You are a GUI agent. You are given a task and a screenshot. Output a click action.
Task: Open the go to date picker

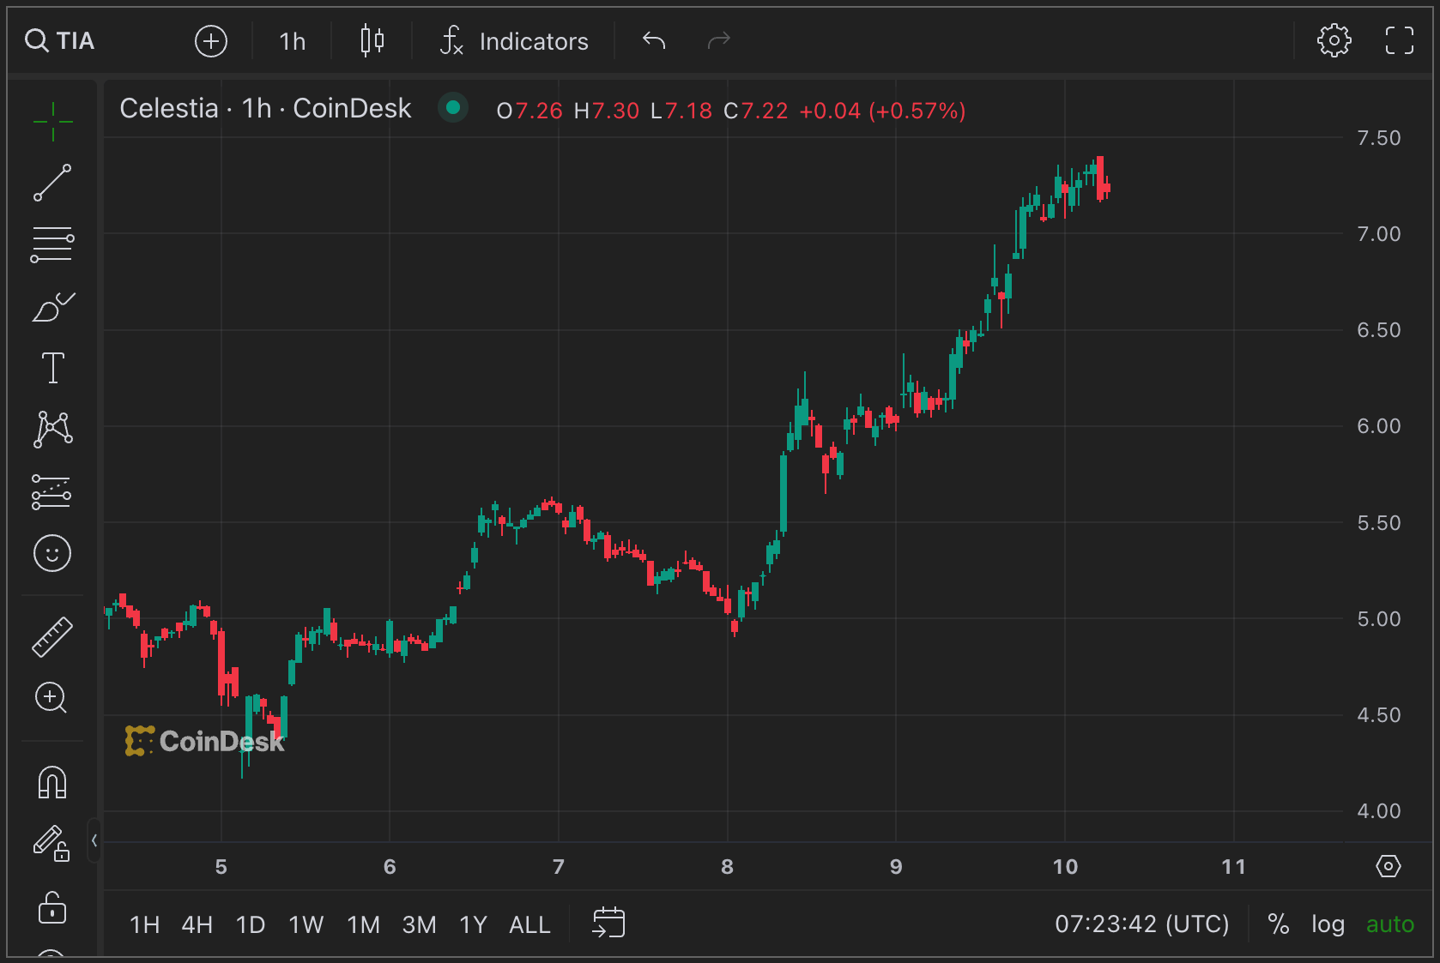pyautogui.click(x=608, y=924)
